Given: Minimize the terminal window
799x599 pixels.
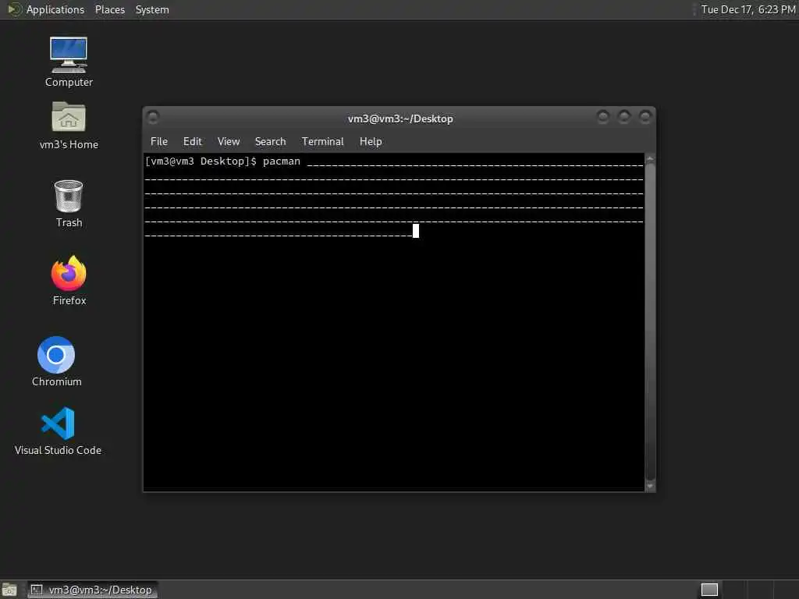Looking at the screenshot, I should pos(603,117).
